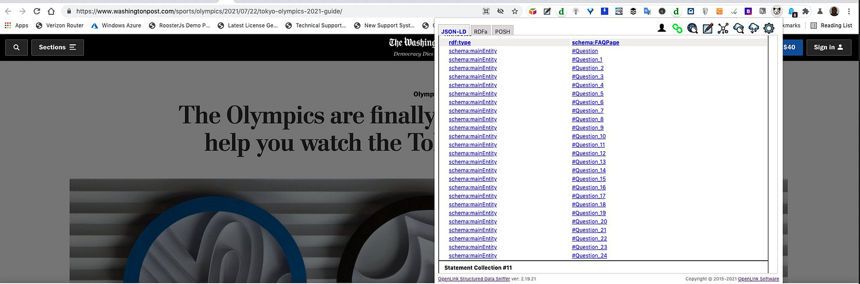Click the Statement Collection #11 heading
Image resolution: width=860 pixels, height=284 pixels.
(x=478, y=268)
